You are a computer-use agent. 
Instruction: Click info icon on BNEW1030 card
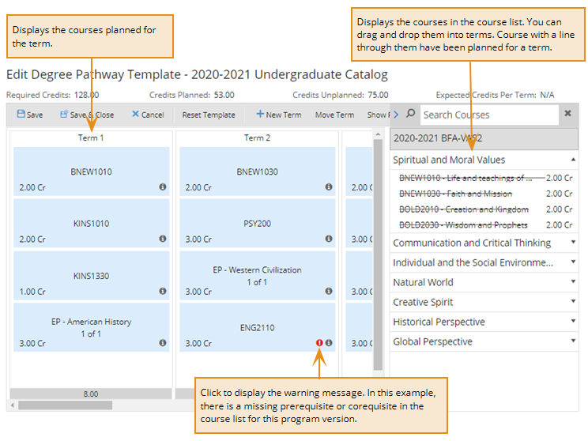329,187
